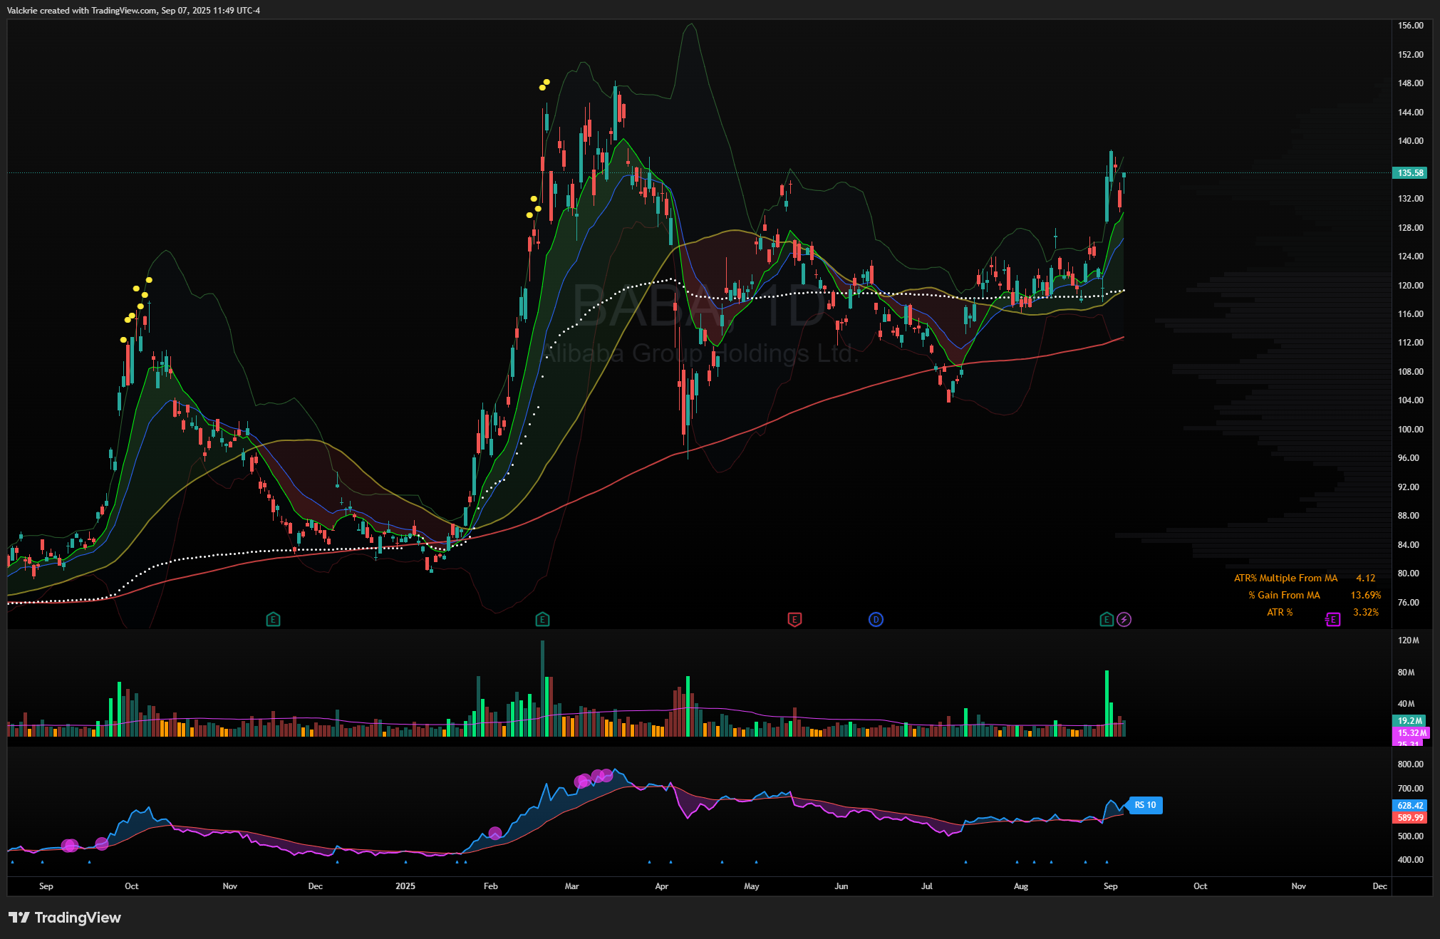Click the earliest teal earnings E marker
The width and height of the screenshot is (1440, 939).
[273, 619]
